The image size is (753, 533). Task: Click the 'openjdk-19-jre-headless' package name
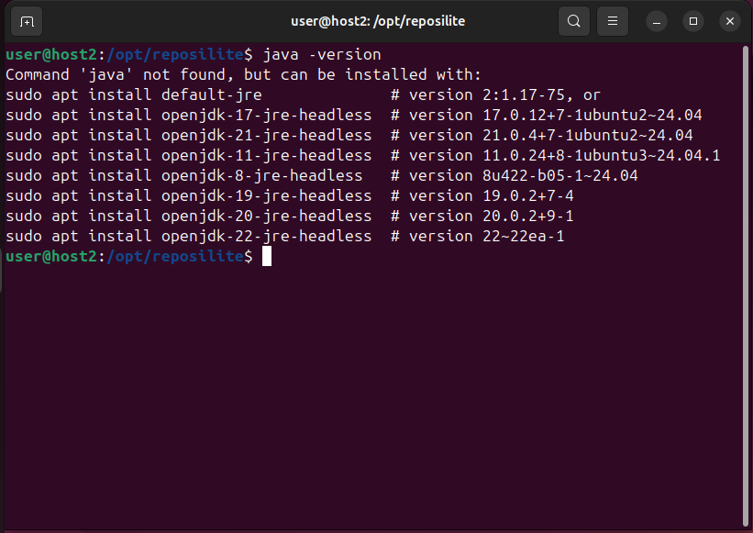pyautogui.click(x=267, y=196)
